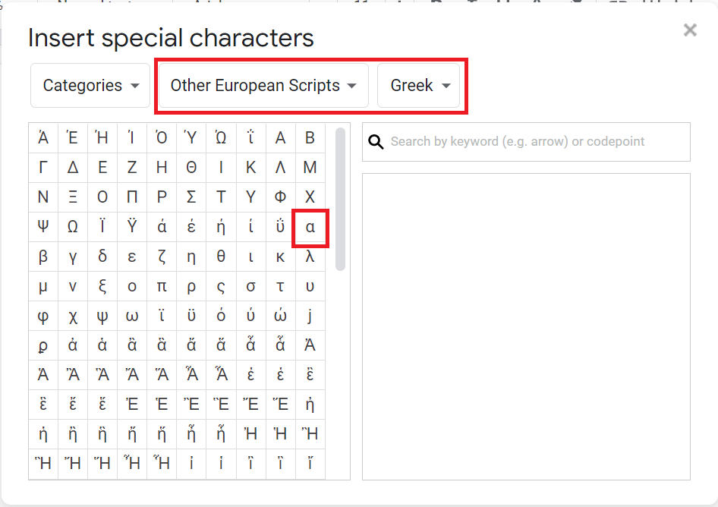Image resolution: width=718 pixels, height=507 pixels.
Task: Insert the capital Psi character
Action: click(43, 226)
